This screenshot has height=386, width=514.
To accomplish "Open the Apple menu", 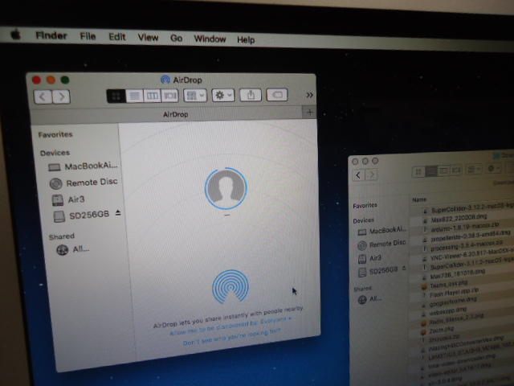I will (x=15, y=34).
